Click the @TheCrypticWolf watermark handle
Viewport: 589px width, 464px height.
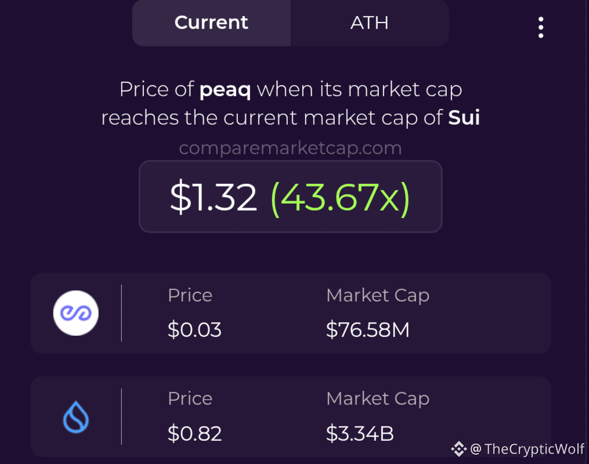click(x=527, y=449)
